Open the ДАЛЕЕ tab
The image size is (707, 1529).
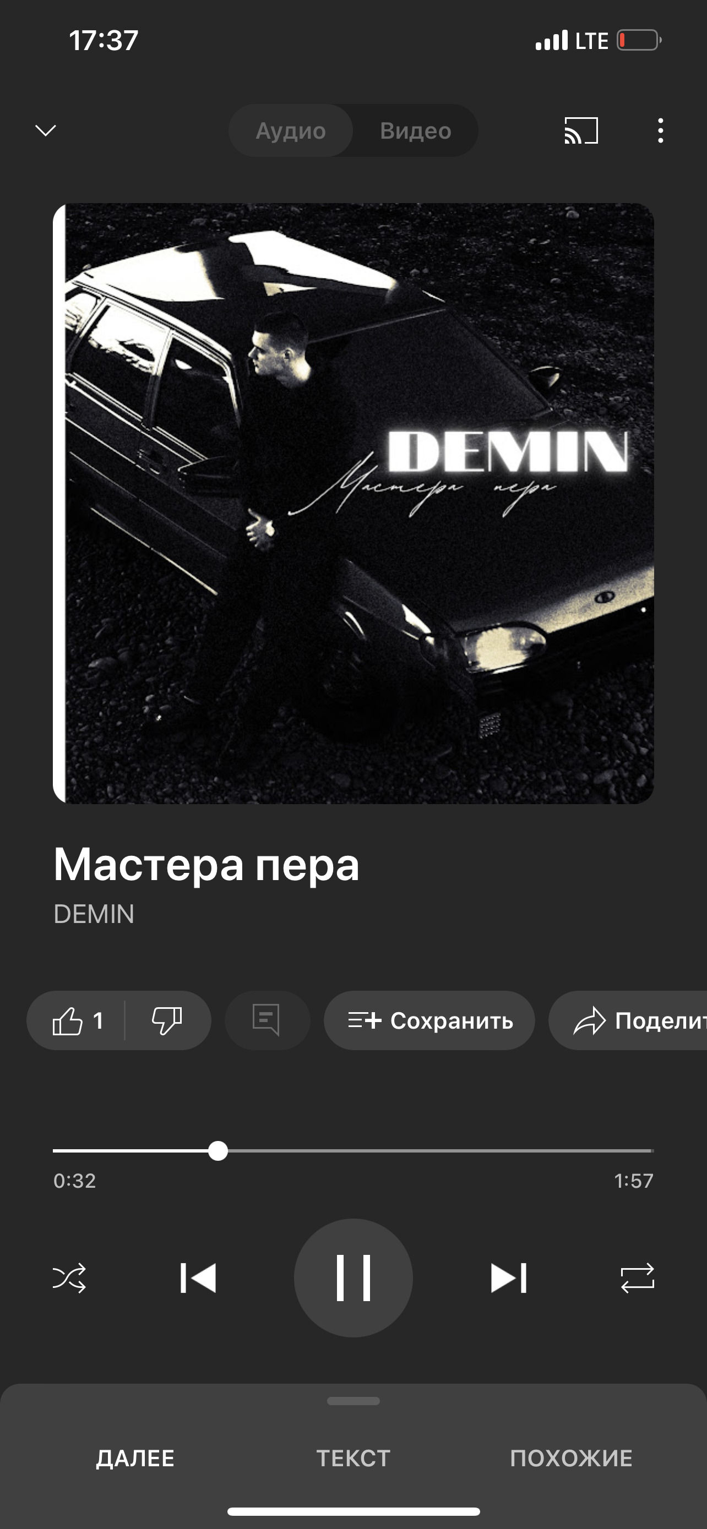tap(135, 1459)
